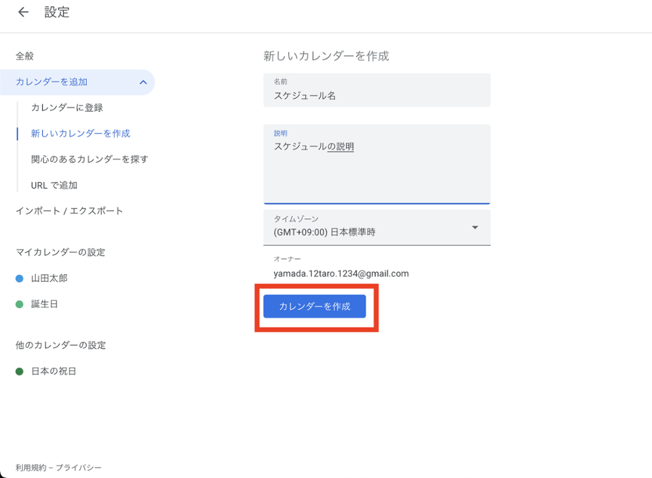
Task: Collapse the カレンダーを追加 chevron
Action: tap(143, 82)
